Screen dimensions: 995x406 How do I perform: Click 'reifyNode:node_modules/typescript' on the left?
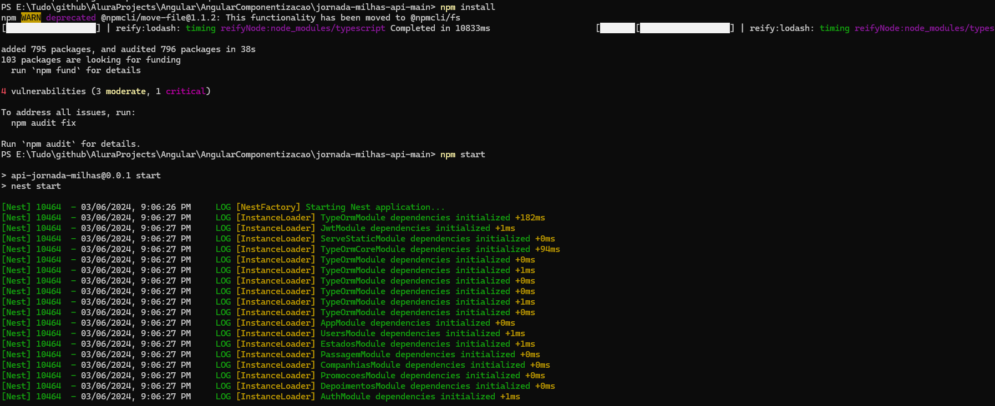pos(303,28)
